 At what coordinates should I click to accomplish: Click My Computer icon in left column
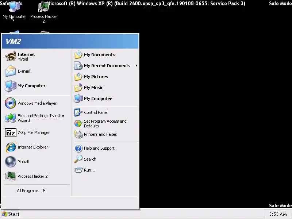(11, 86)
